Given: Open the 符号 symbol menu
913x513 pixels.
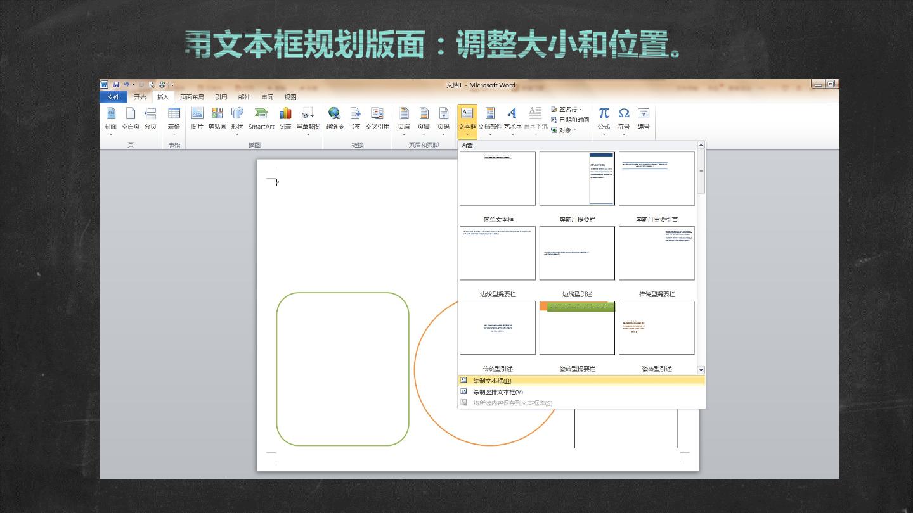Looking at the screenshot, I should 624,119.
